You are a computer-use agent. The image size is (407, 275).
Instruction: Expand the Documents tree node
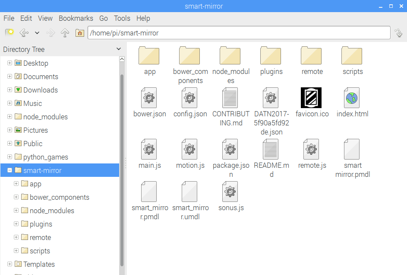[x=9, y=77]
